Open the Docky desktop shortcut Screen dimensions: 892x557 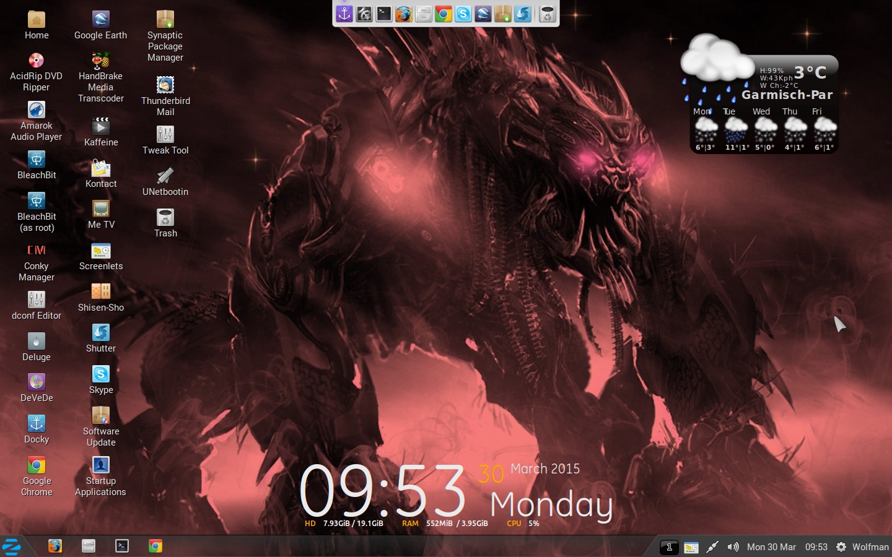point(37,430)
